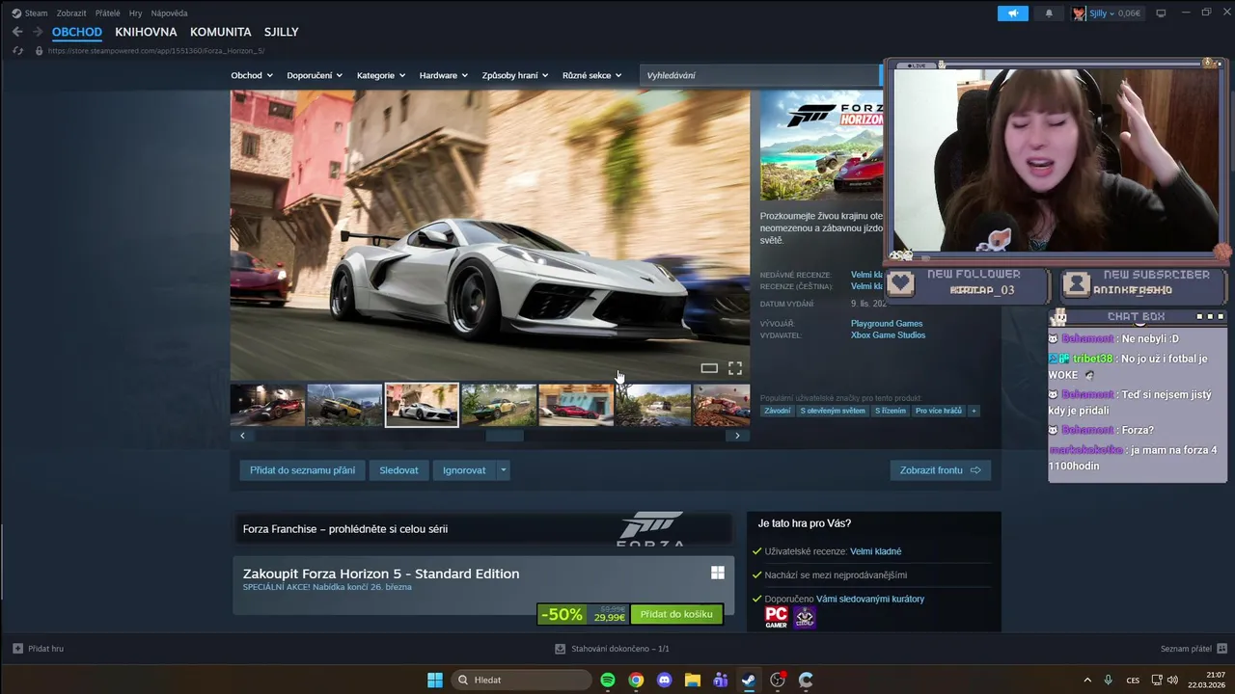Launch Spotify from the taskbar
Image resolution: width=1235 pixels, height=694 pixels.
click(x=608, y=680)
